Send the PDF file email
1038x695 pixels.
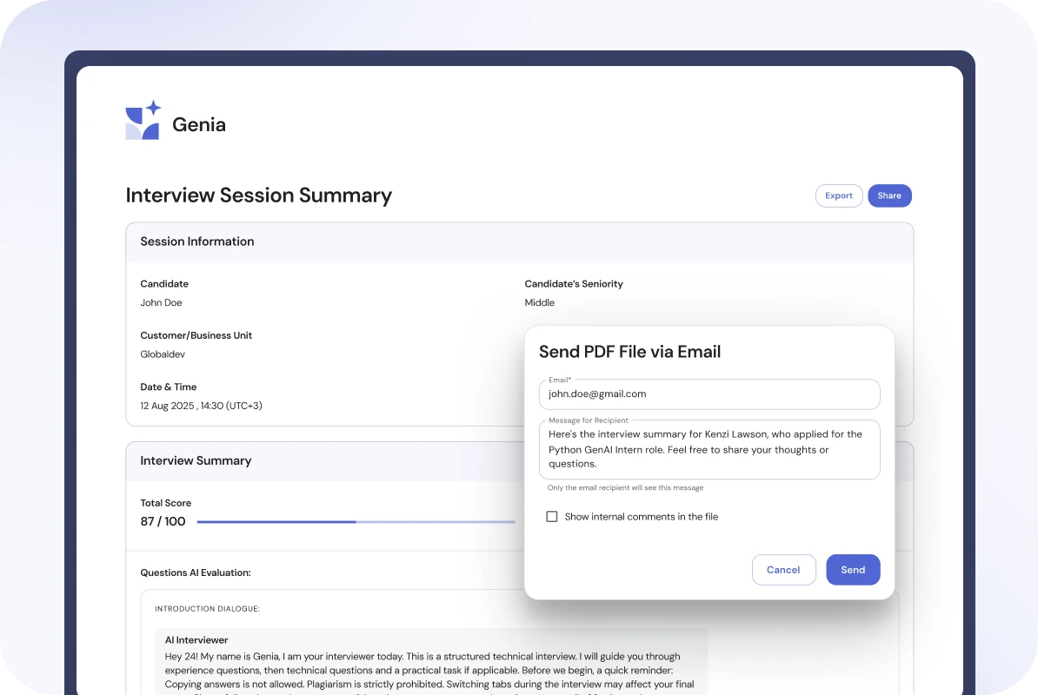coord(852,570)
